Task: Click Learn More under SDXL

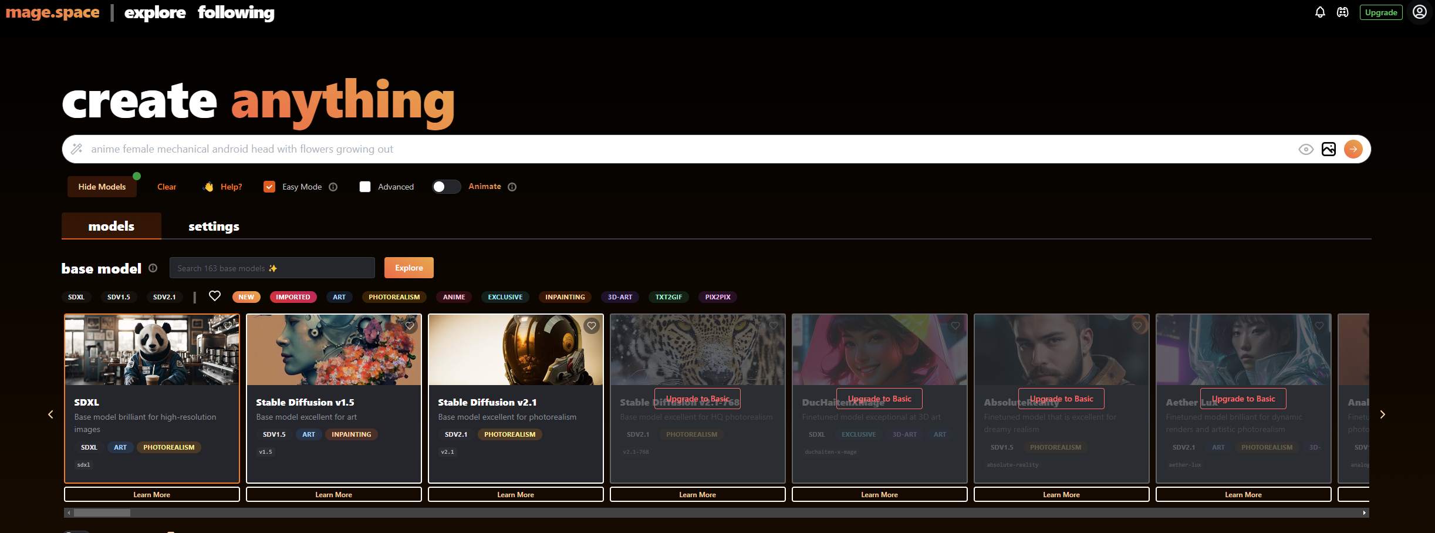Action: [x=152, y=495]
